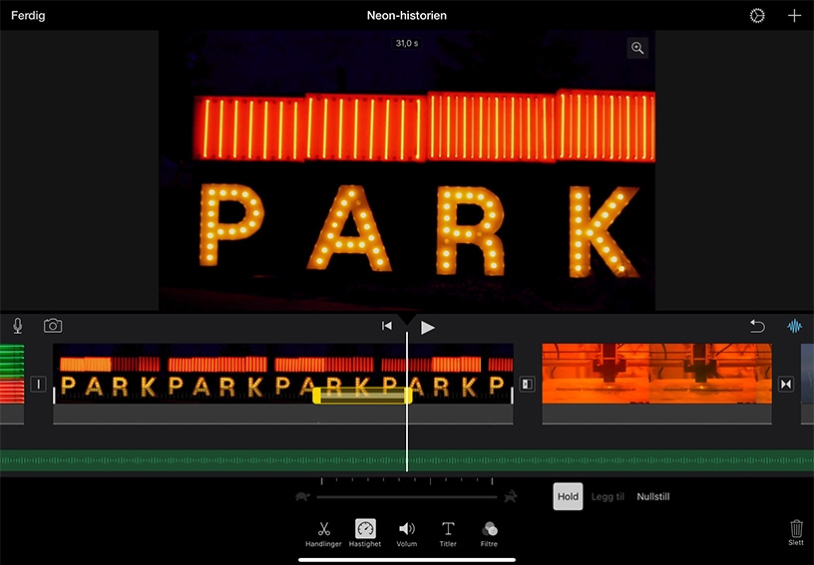The image size is (814, 565).
Task: Add media with the plus icon
Action: point(794,16)
